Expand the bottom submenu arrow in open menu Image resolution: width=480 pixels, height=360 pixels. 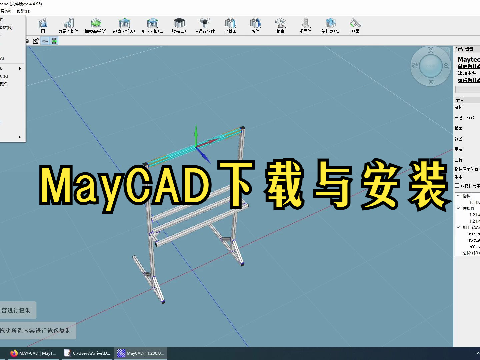coord(20,137)
